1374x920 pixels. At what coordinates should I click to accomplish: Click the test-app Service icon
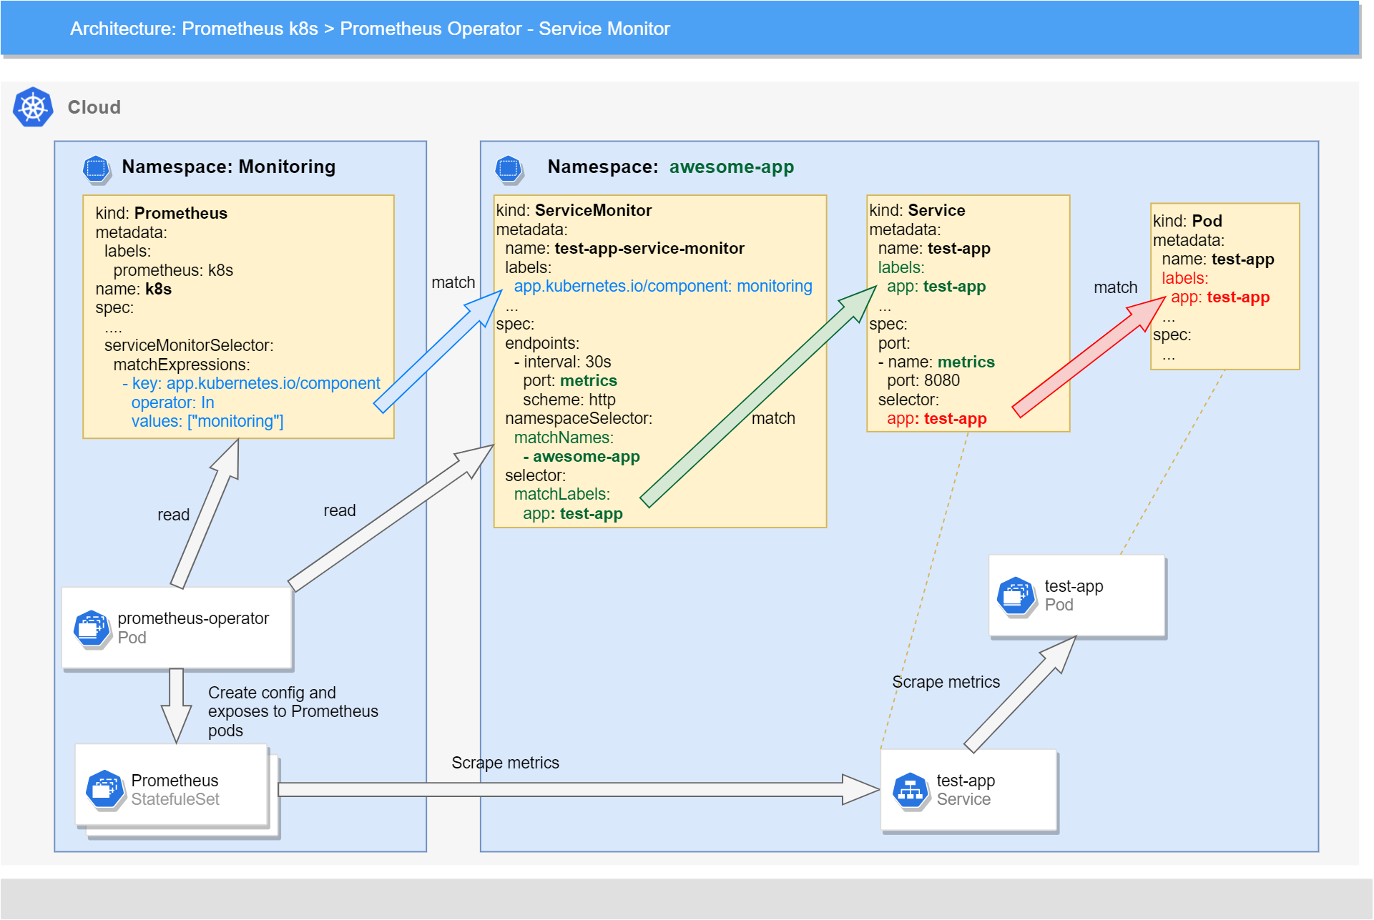coord(910,791)
